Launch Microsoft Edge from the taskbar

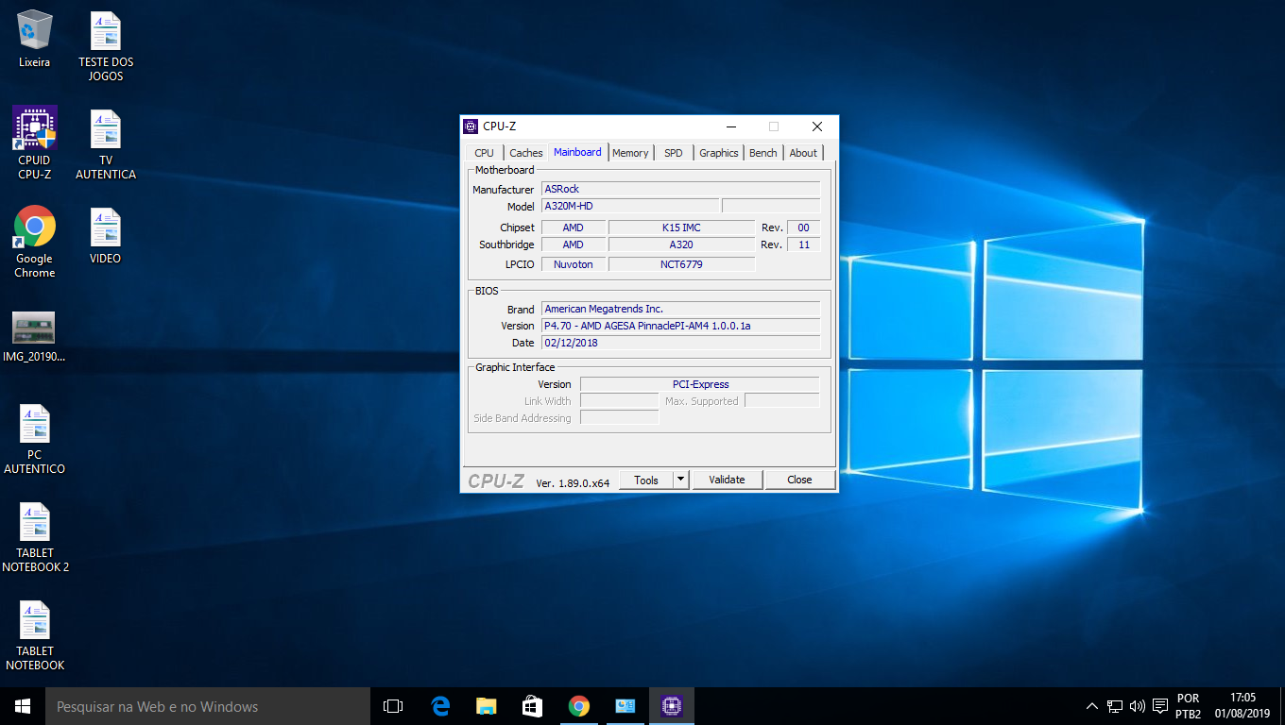point(440,706)
